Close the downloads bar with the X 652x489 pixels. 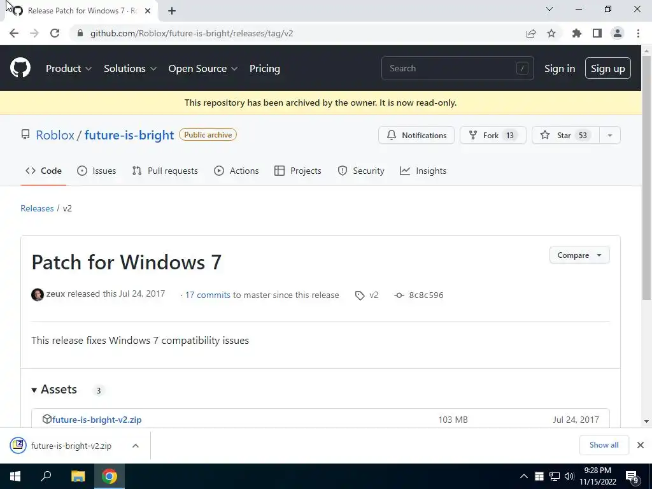pos(641,445)
